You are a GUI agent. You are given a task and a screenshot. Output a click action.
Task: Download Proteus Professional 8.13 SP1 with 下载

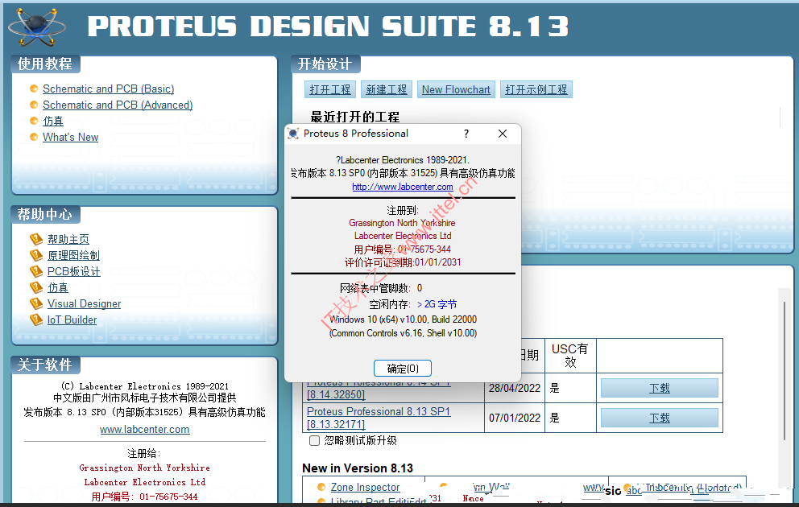(660, 418)
